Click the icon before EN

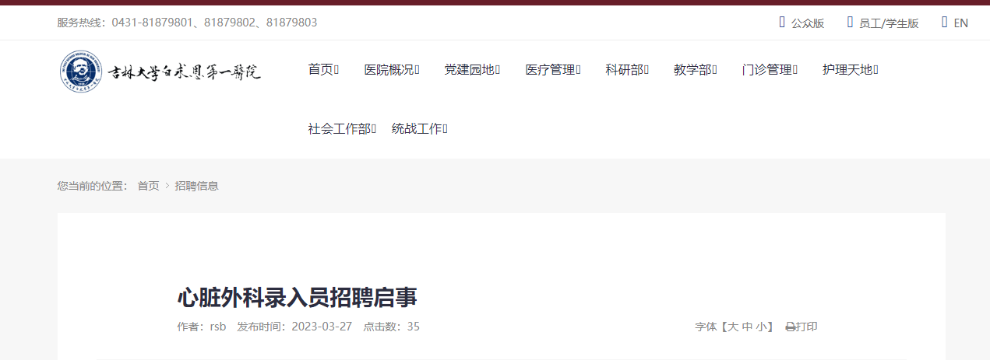(x=945, y=23)
